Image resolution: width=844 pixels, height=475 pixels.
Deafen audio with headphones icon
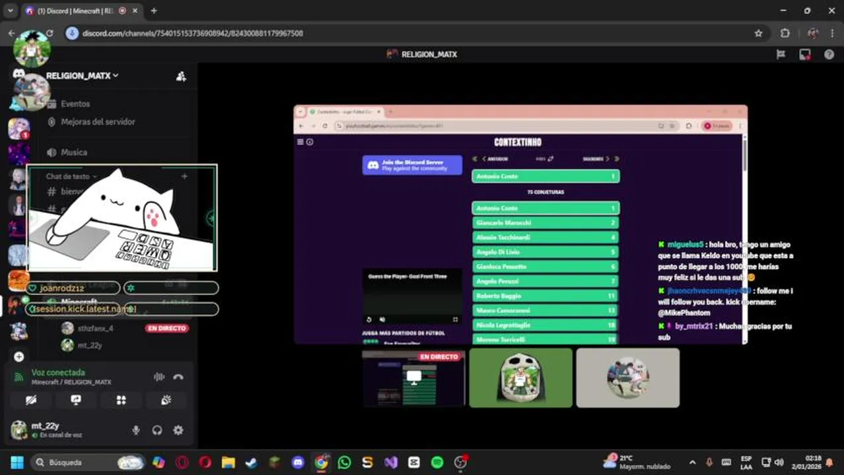tap(157, 430)
